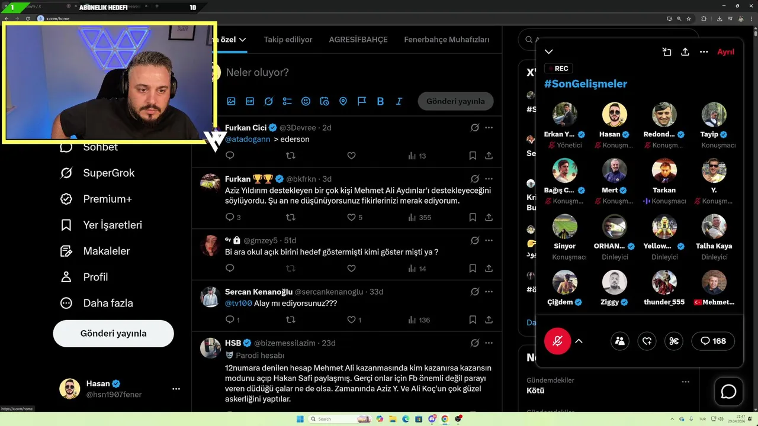Open more options on Sercan Kenanoğlu's post
Screen dimensions: 758x426
[x=489, y=292]
